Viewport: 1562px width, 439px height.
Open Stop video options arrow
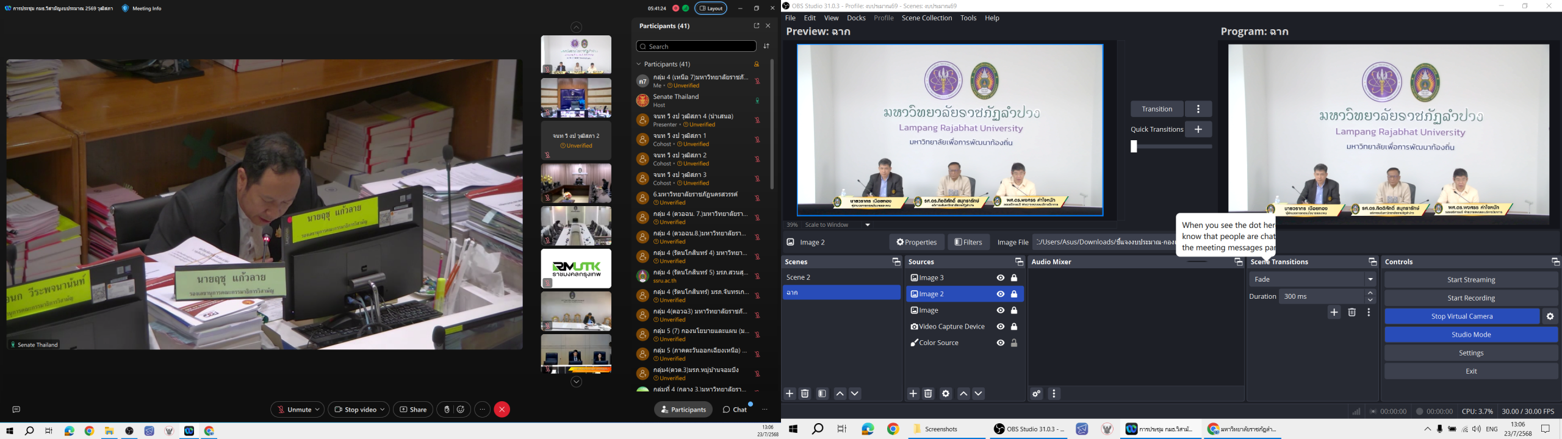coord(383,410)
